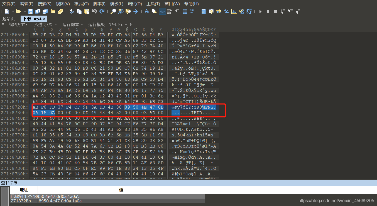The image size is (377, 206).
Task: Undo the last edit
Action: pos(94,11)
